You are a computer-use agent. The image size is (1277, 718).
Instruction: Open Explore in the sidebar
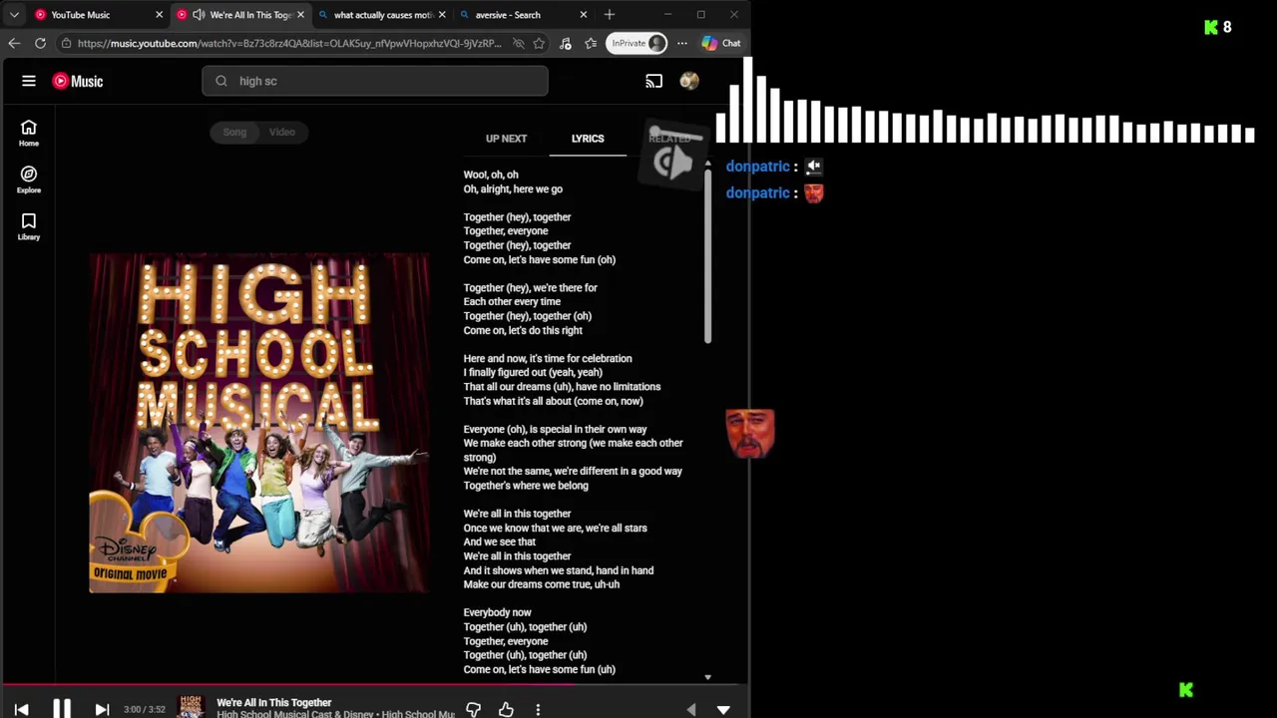point(29,179)
